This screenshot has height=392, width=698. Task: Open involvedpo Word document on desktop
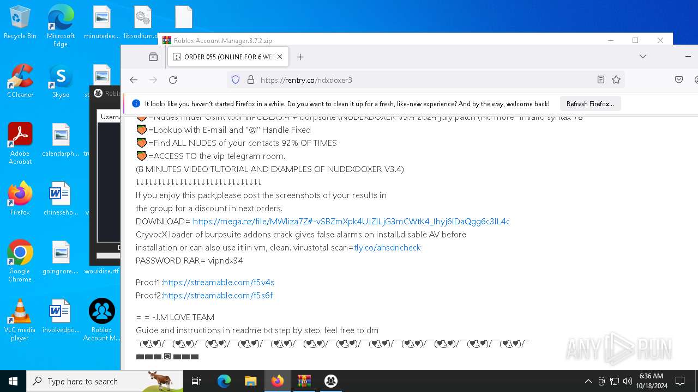[61, 316]
